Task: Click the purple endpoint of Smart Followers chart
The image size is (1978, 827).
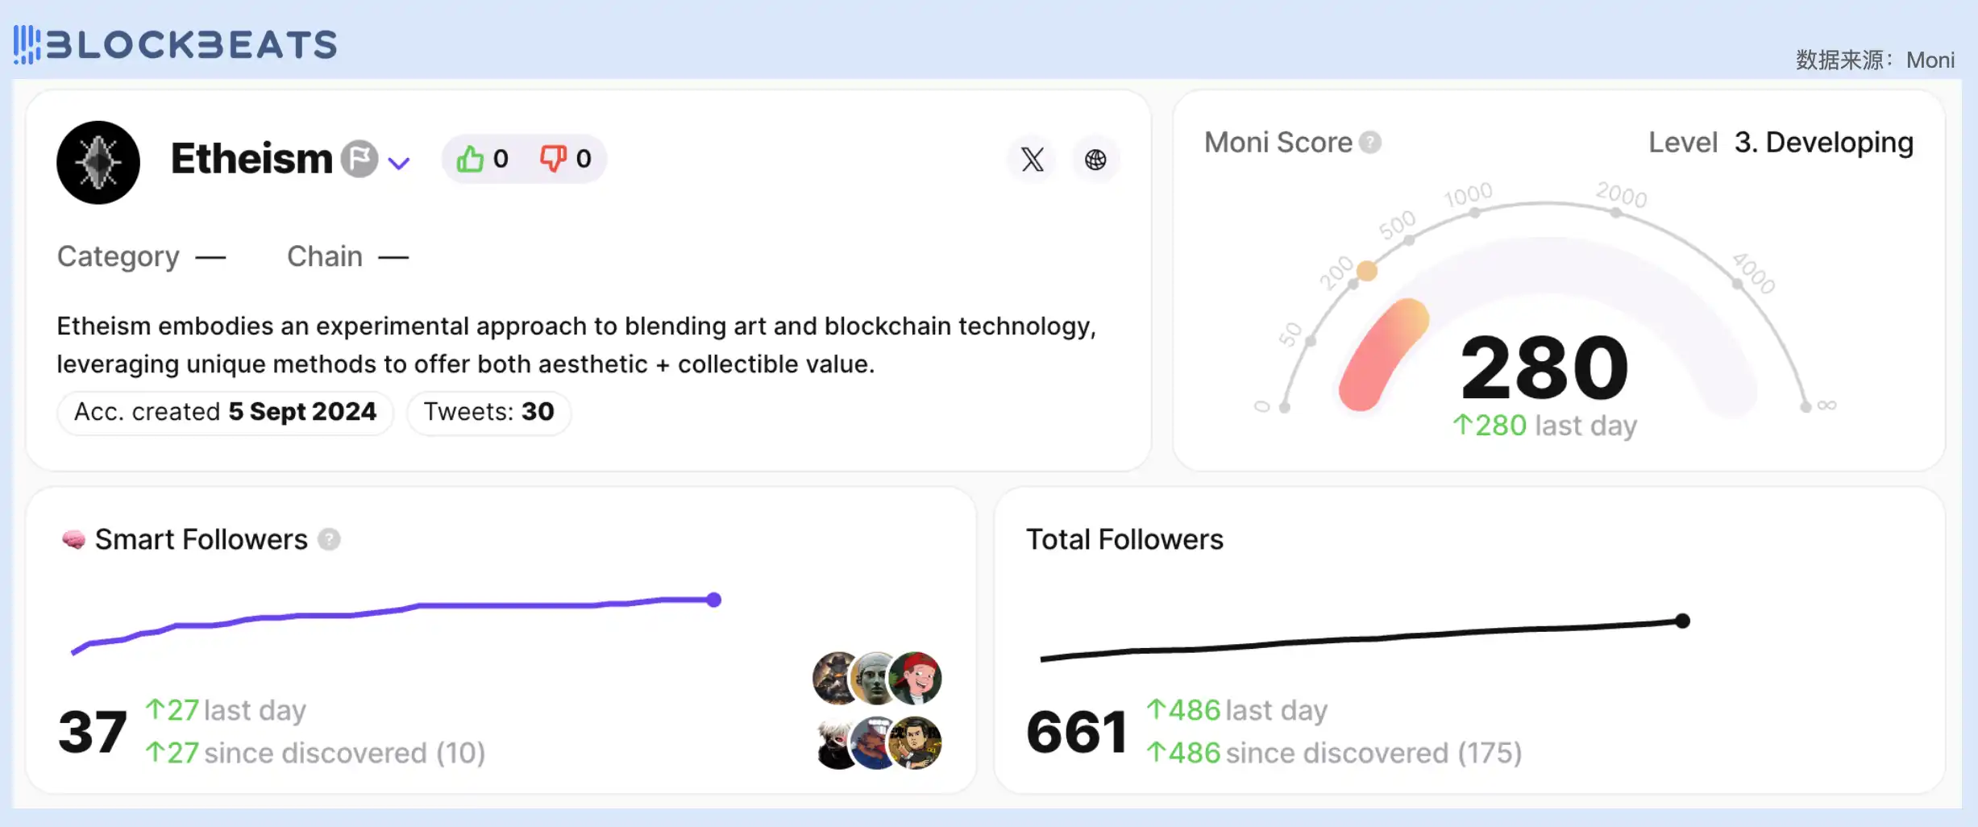Action: [714, 600]
